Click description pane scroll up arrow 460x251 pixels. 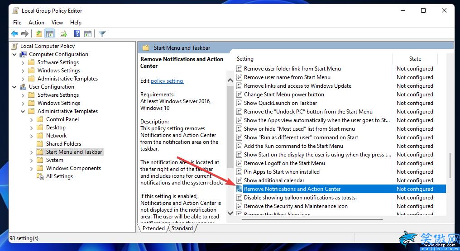pos(230,80)
